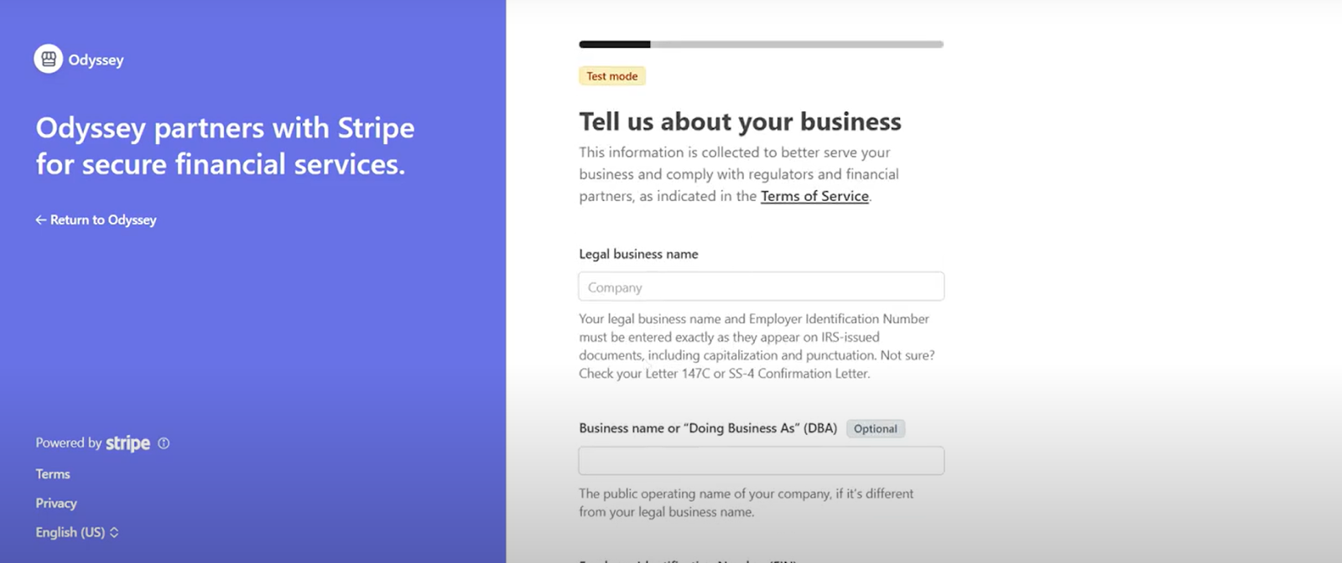This screenshot has width=1342, height=563.
Task: Open the English (US) language selector
Action: coord(77,532)
